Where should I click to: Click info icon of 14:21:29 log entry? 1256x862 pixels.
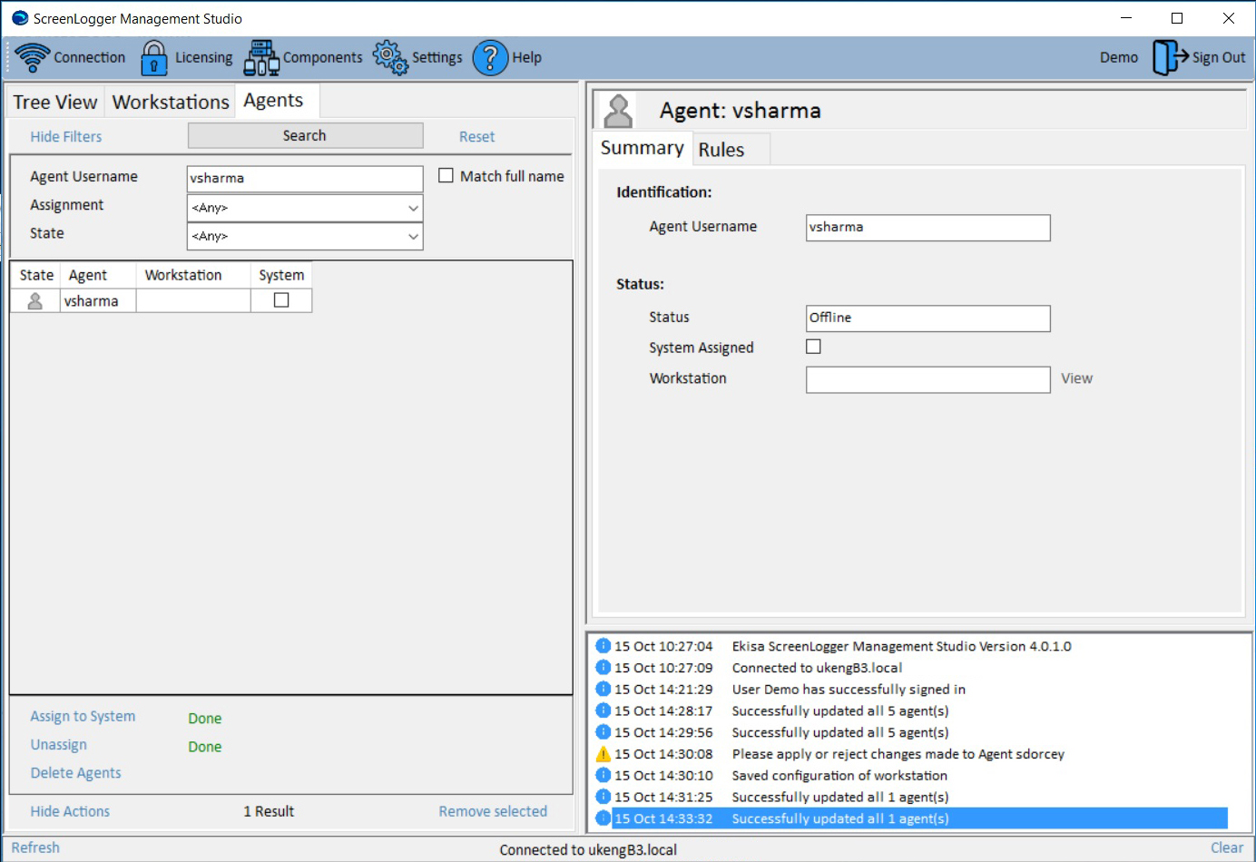pyautogui.click(x=603, y=690)
